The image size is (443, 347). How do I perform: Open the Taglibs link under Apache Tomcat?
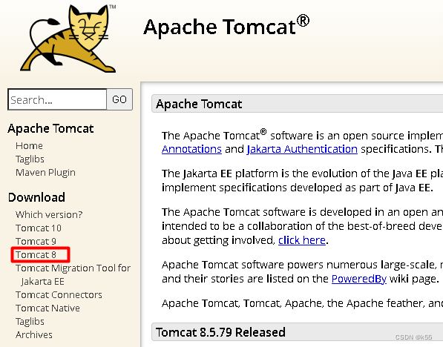coord(30,159)
